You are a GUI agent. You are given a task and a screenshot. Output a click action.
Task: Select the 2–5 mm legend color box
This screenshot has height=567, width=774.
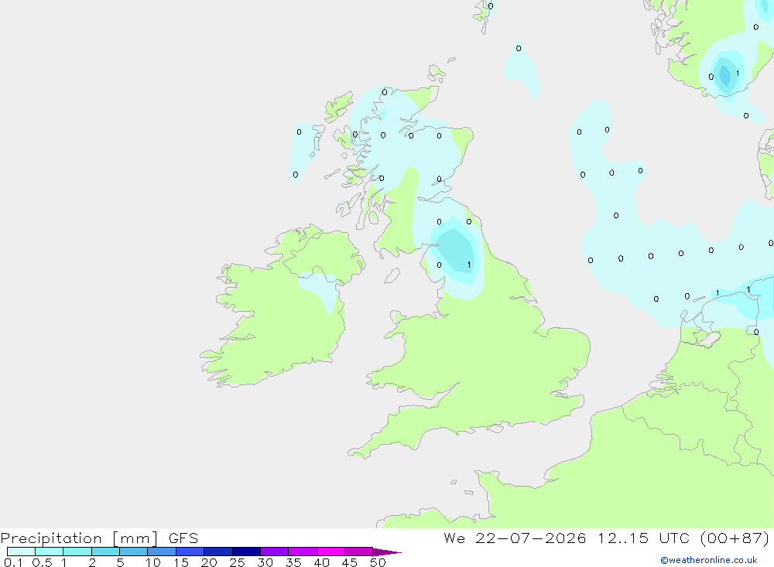(105, 552)
